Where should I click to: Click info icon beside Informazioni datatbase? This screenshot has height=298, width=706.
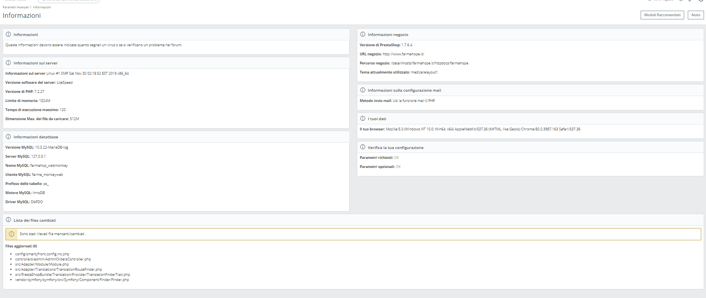[x=8, y=137]
